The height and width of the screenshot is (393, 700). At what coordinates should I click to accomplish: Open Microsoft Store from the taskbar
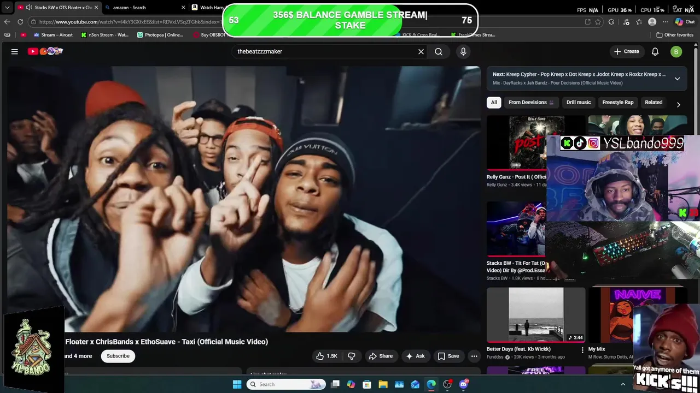(367, 384)
